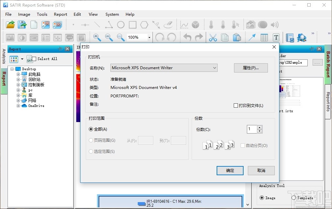
Task: Check the 自动分页(O) collate option
Action: tap(242, 145)
